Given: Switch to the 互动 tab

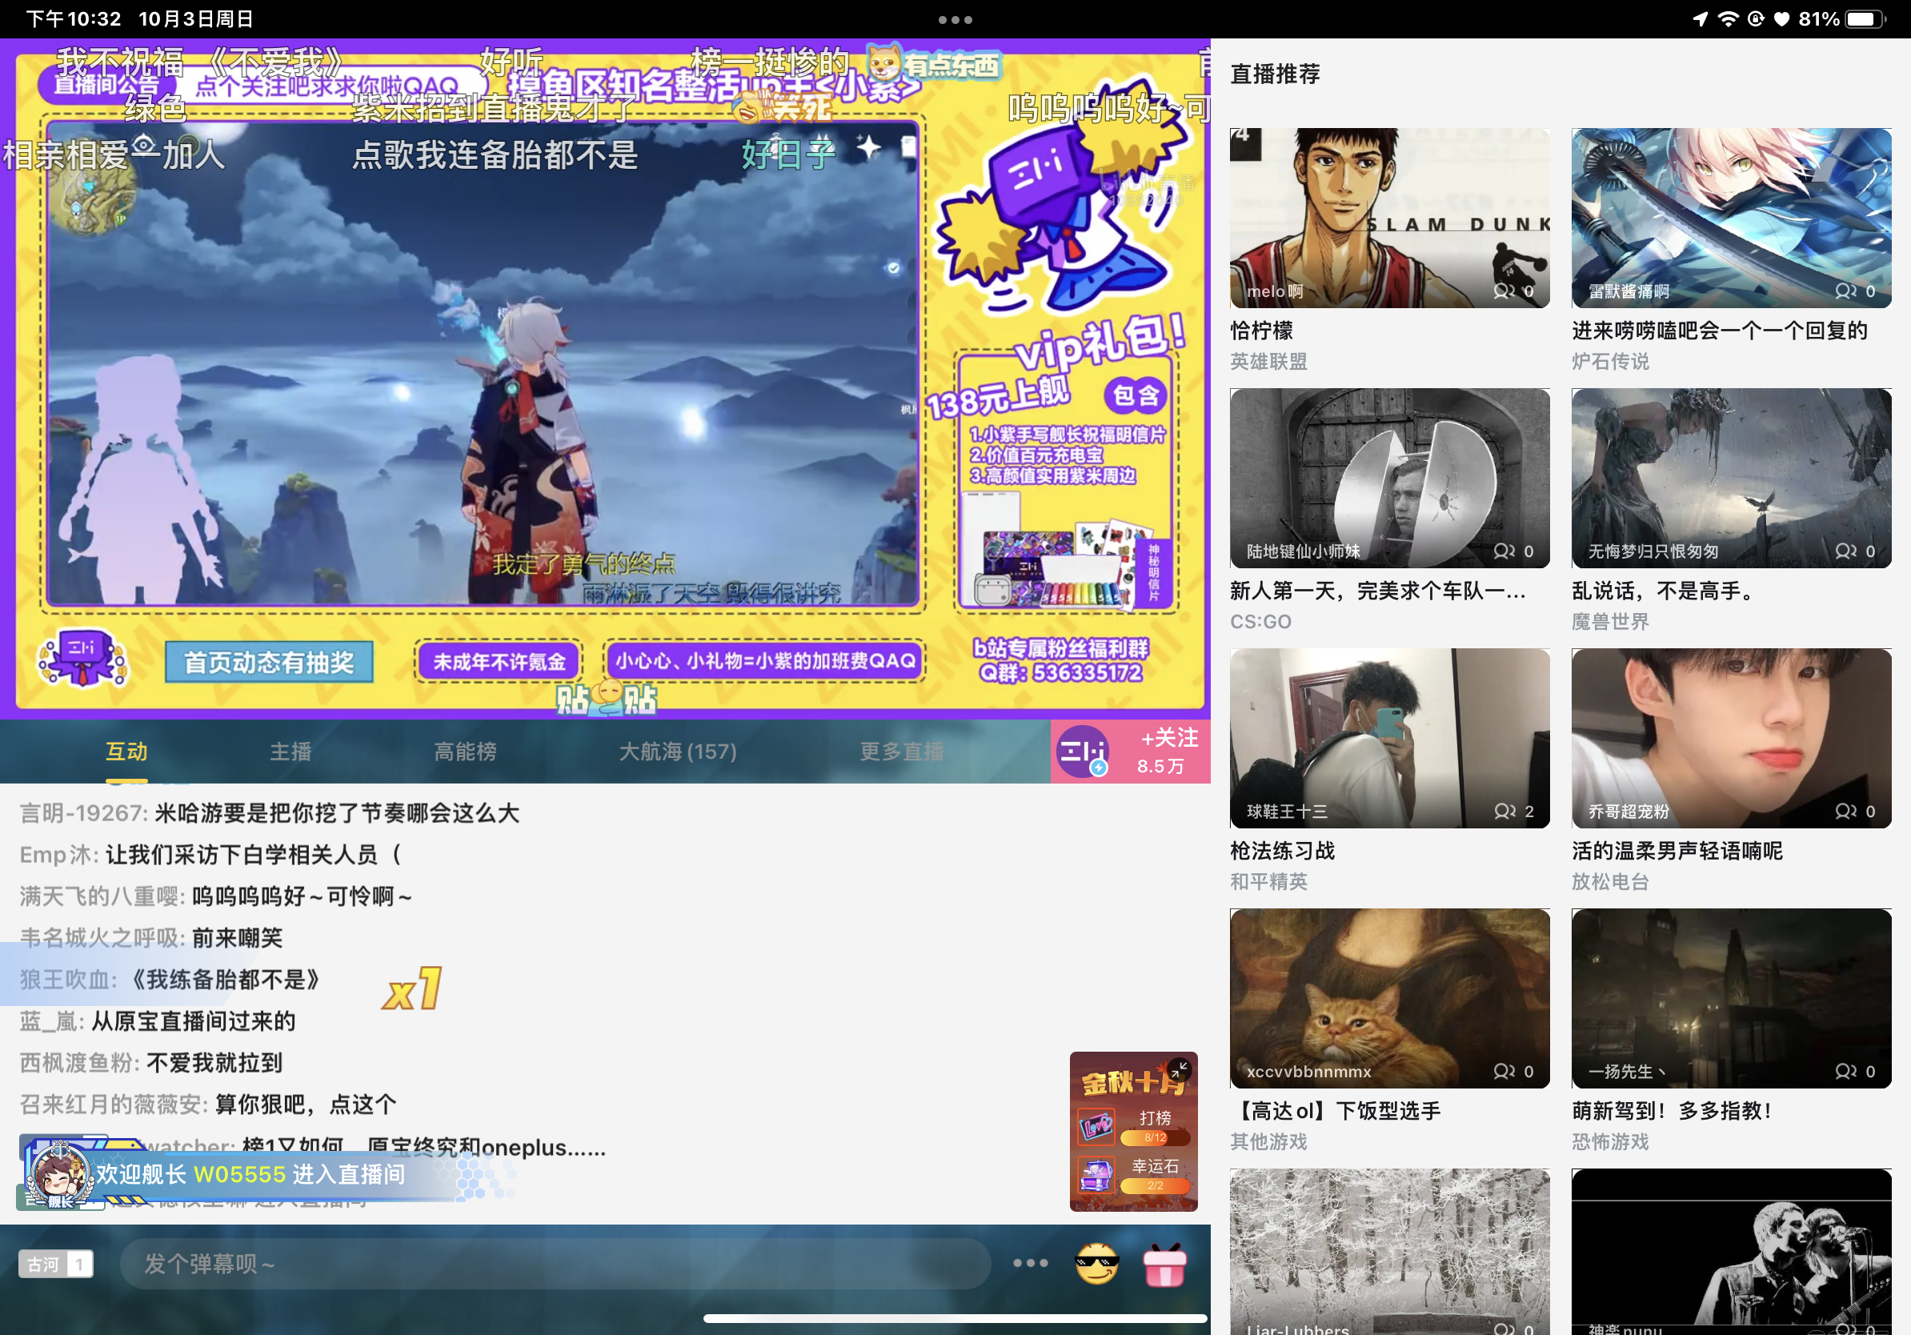Looking at the screenshot, I should click(x=126, y=752).
